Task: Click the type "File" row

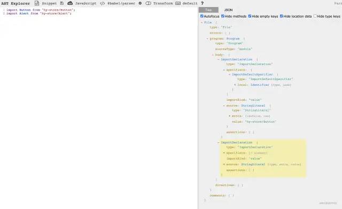Action: pyautogui.click(x=221, y=27)
